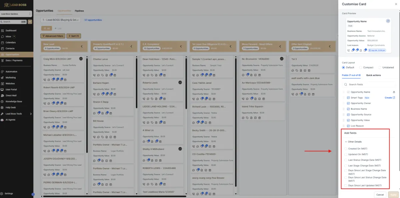Open Direct Mail in the sidebar
The image size is (400, 198).
(11, 95)
